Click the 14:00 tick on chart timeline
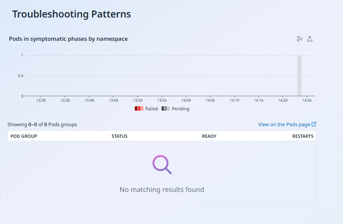This screenshot has width=343, height=224. (x=186, y=100)
